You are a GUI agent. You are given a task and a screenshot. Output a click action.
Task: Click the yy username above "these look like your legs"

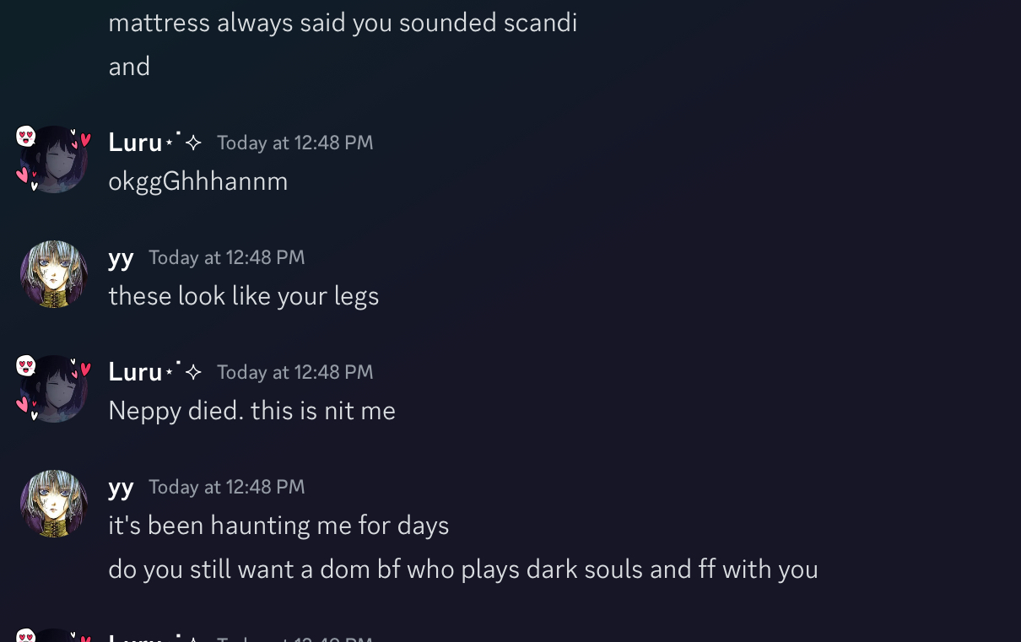pyautogui.click(x=121, y=257)
